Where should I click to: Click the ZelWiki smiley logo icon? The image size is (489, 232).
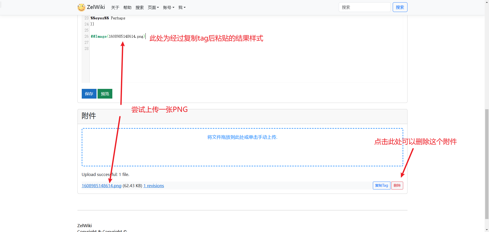81,7
